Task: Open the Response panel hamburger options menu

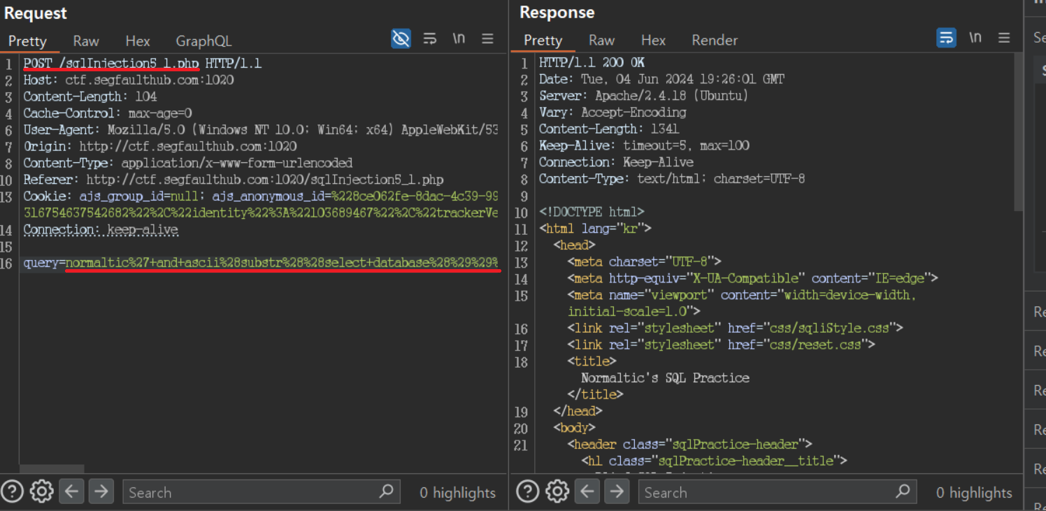Action: coord(1004,38)
